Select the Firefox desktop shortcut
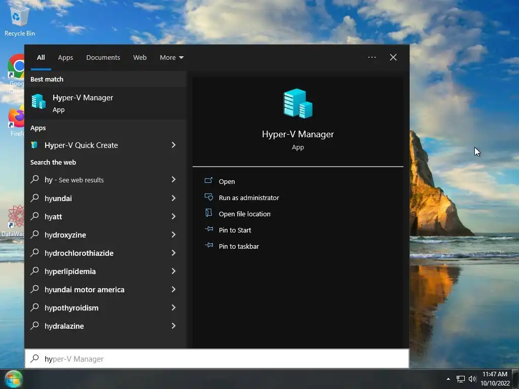Viewport: 519px width, 389px height. (x=16, y=121)
